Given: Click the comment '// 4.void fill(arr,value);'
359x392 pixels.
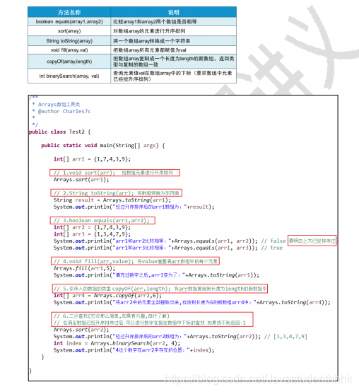Looking at the screenshot, I should 93,261.
